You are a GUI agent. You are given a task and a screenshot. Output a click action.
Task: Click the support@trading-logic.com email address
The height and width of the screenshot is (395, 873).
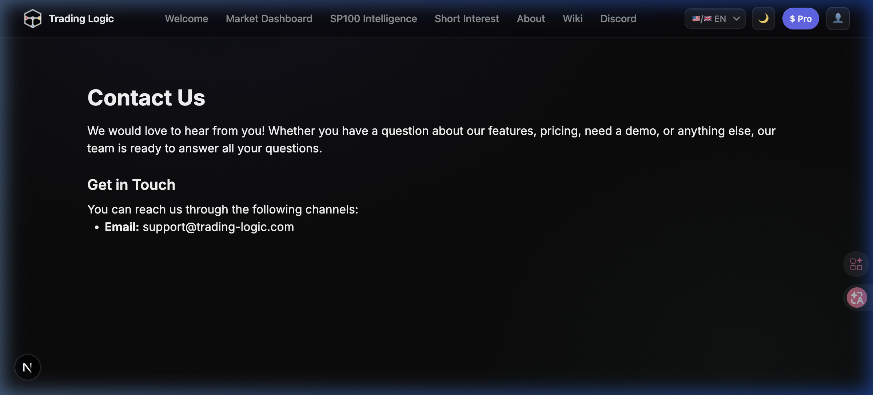[x=218, y=227]
